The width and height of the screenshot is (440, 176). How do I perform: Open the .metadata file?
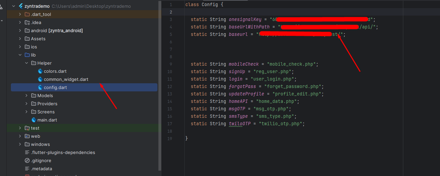pyautogui.click(x=41, y=169)
